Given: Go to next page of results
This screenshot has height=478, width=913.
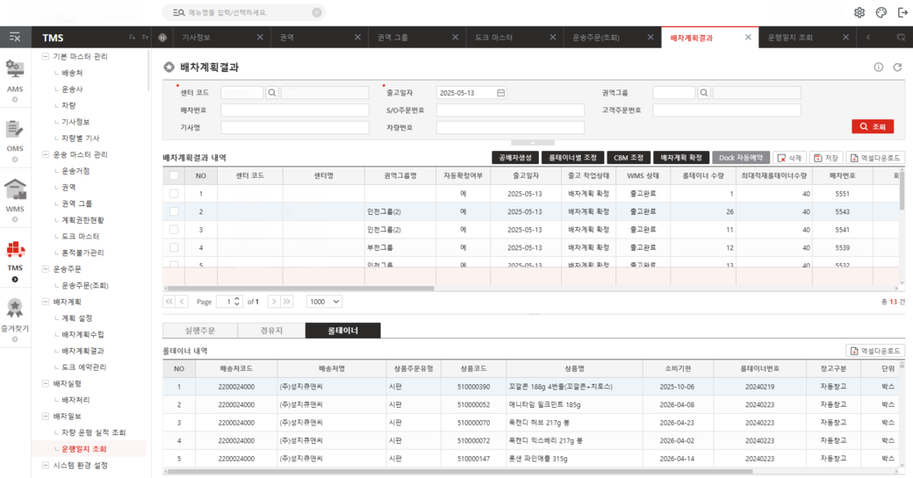Looking at the screenshot, I should pos(274,301).
